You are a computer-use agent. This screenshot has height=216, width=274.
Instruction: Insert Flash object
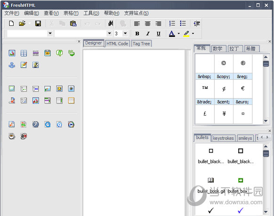36,124
